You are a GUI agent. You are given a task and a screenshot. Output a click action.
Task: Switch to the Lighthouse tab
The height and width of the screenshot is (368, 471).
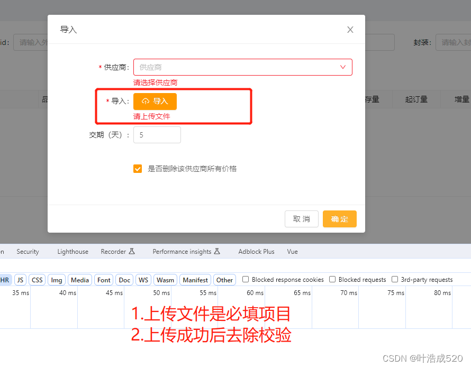(73, 251)
